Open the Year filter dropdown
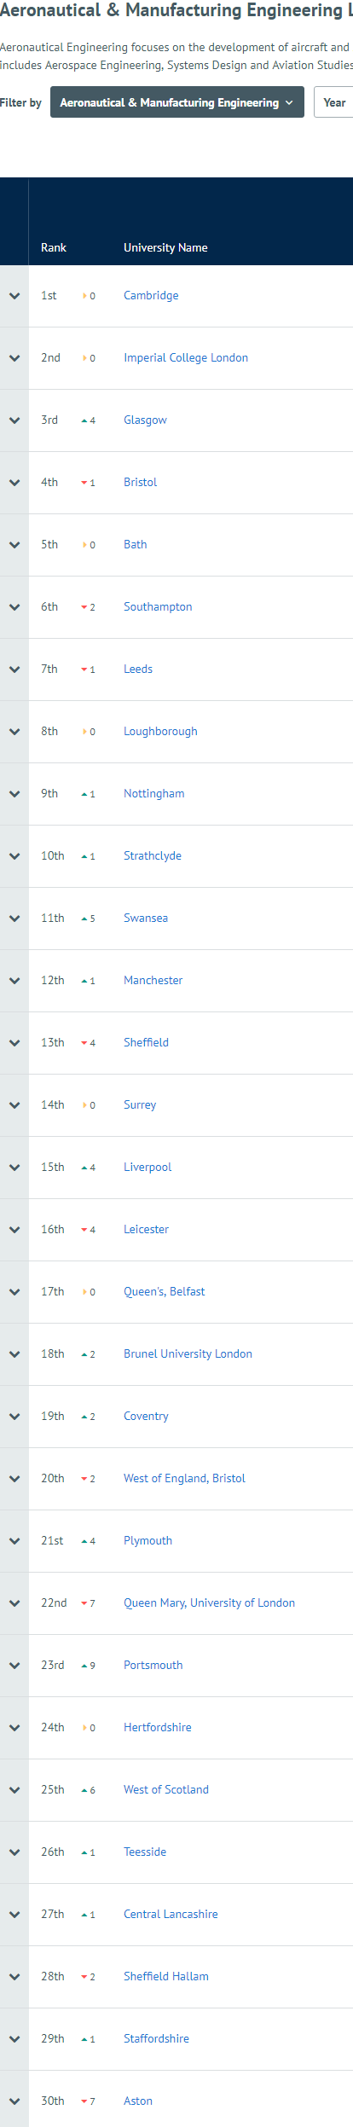 [334, 102]
